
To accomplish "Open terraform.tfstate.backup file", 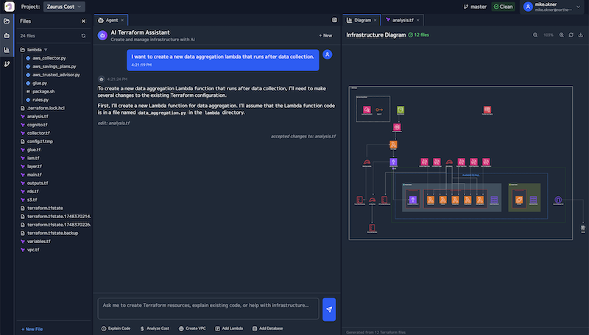I will (x=53, y=233).
